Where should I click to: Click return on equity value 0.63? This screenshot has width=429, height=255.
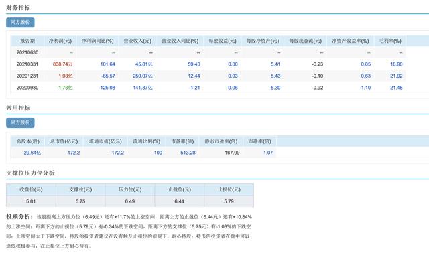click(x=366, y=76)
